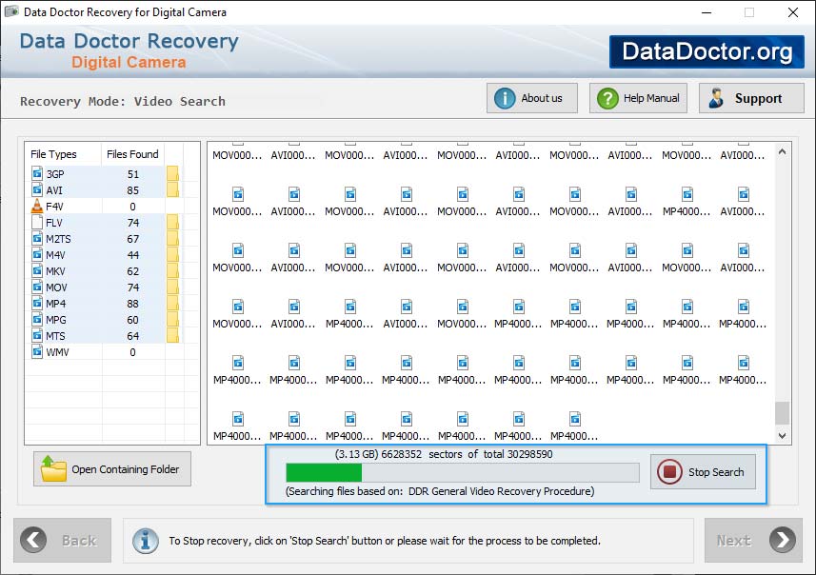
Task: Click the 85 files found value
Action: (x=133, y=190)
